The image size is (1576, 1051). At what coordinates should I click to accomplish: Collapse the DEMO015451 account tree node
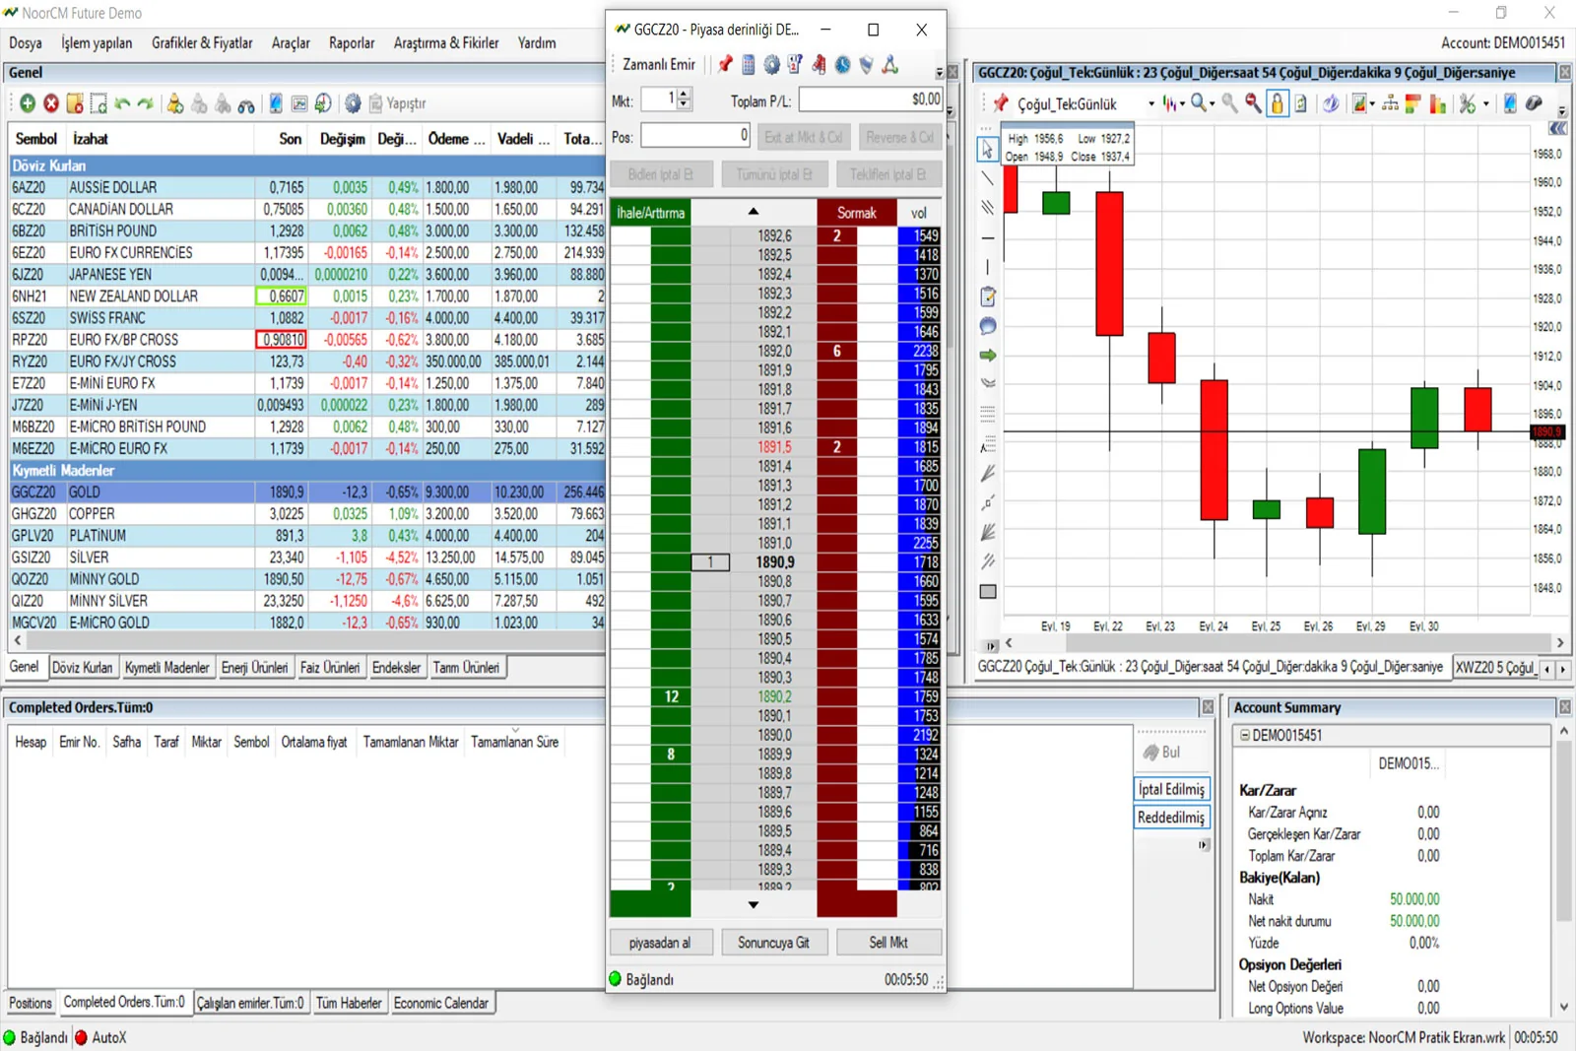(1244, 735)
